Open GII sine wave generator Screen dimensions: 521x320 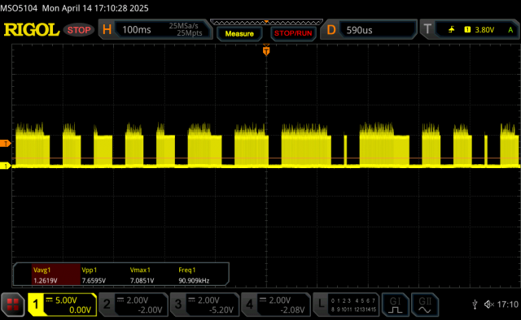click(425, 305)
